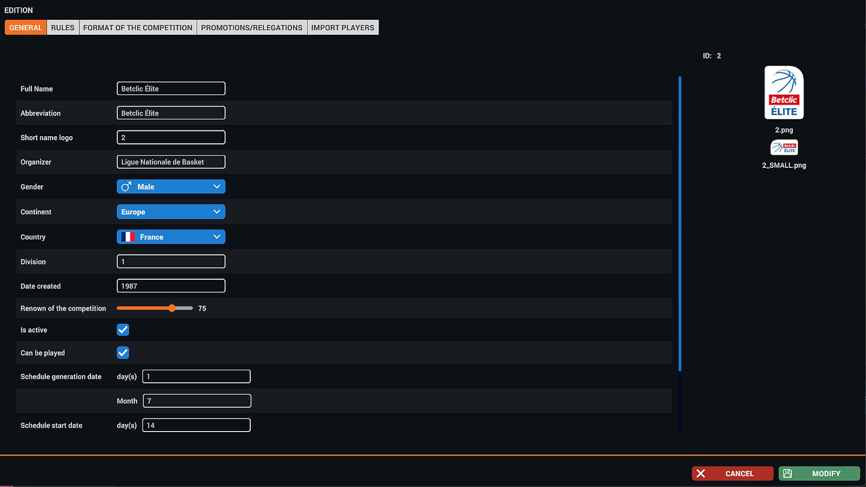866x487 pixels.
Task: Click the French flag icon
Action: [x=128, y=237]
